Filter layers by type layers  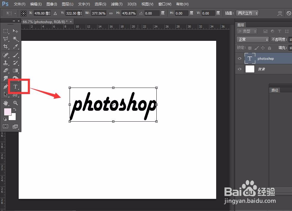279,31
